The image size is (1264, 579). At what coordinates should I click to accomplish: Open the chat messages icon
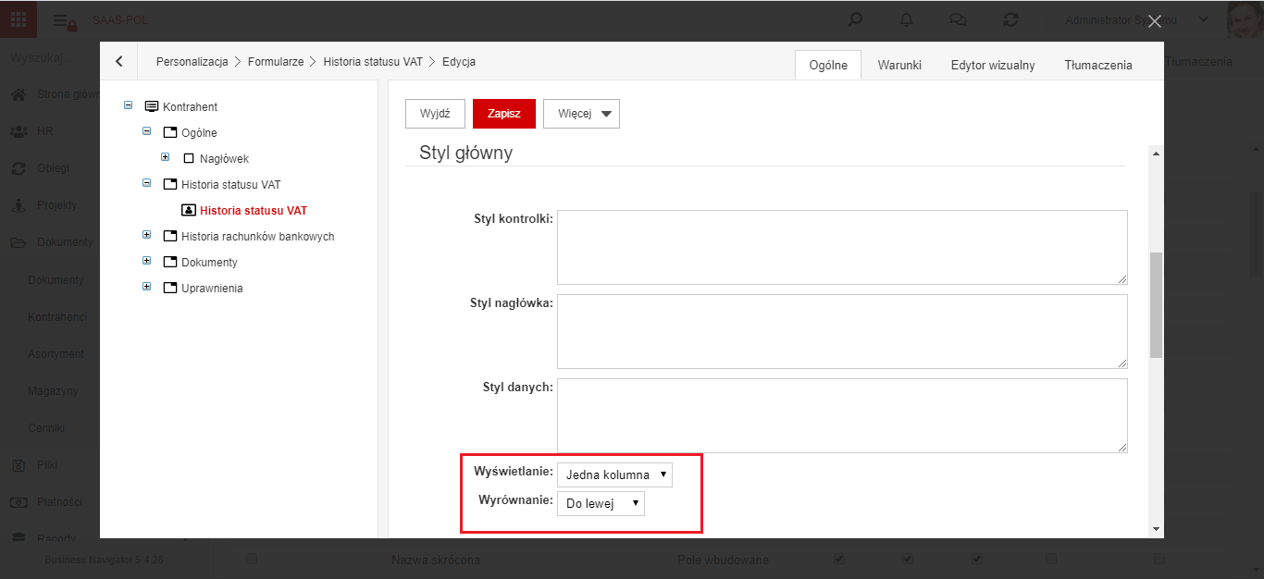(x=959, y=19)
